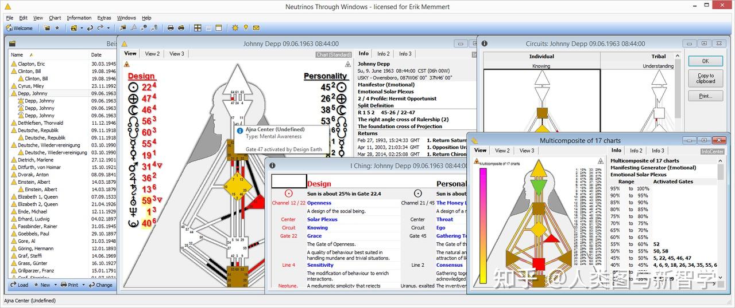Open Info 3 tab in Multicomposite window
This screenshot has height=308, width=735.
658,151
